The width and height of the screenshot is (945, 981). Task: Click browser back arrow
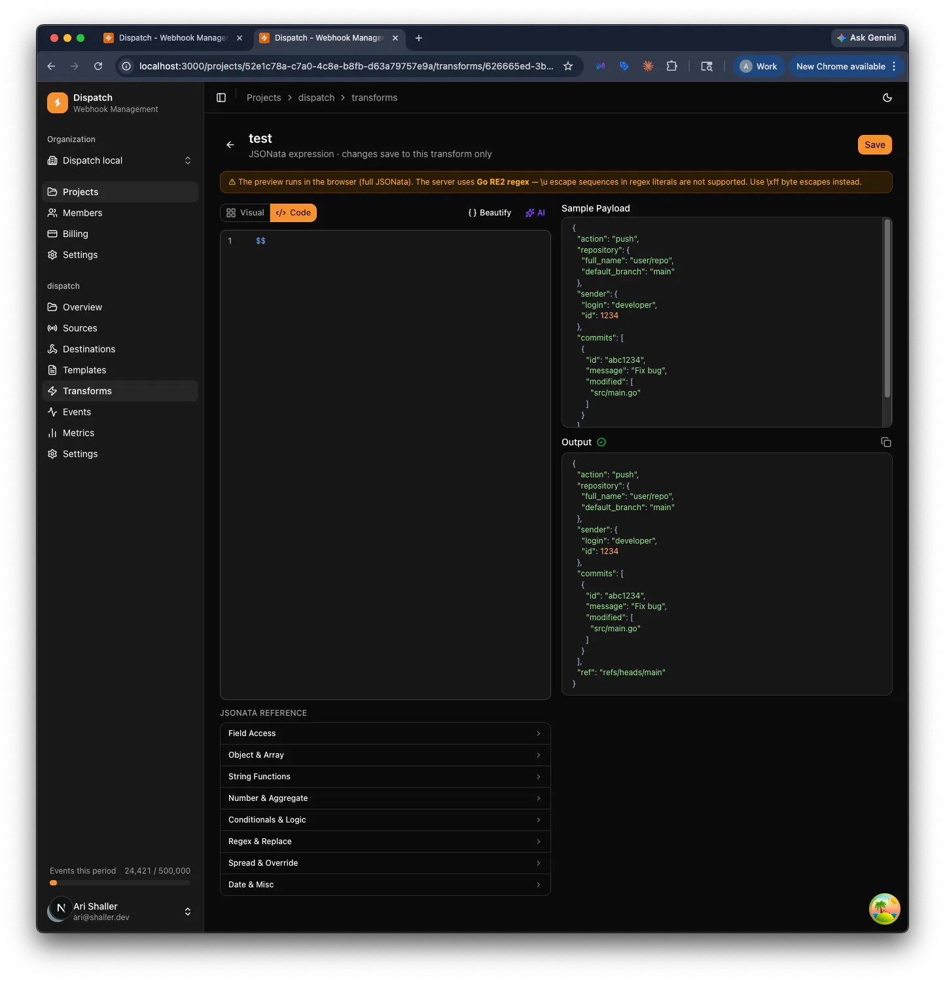pyautogui.click(x=51, y=66)
